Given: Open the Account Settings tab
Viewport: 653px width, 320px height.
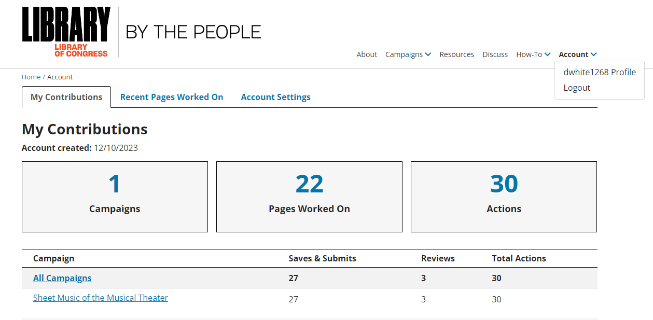Looking at the screenshot, I should pos(276,97).
